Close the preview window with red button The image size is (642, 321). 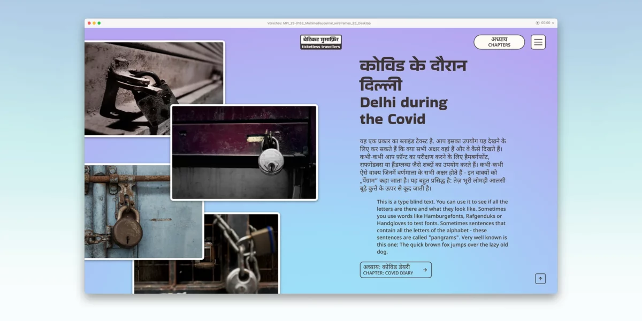click(x=89, y=23)
